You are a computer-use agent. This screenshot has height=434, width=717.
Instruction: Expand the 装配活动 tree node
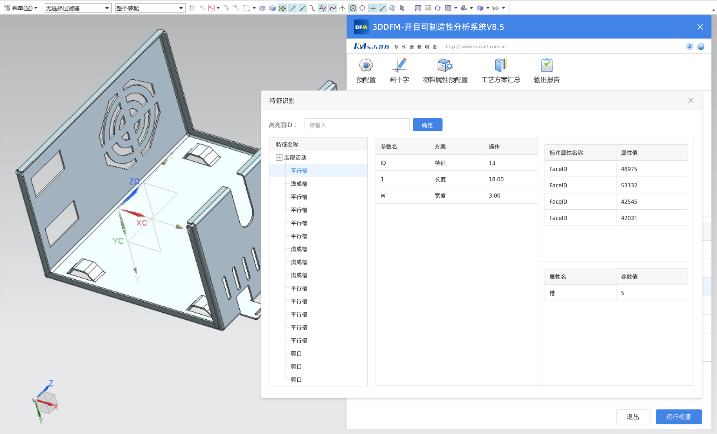pos(279,158)
